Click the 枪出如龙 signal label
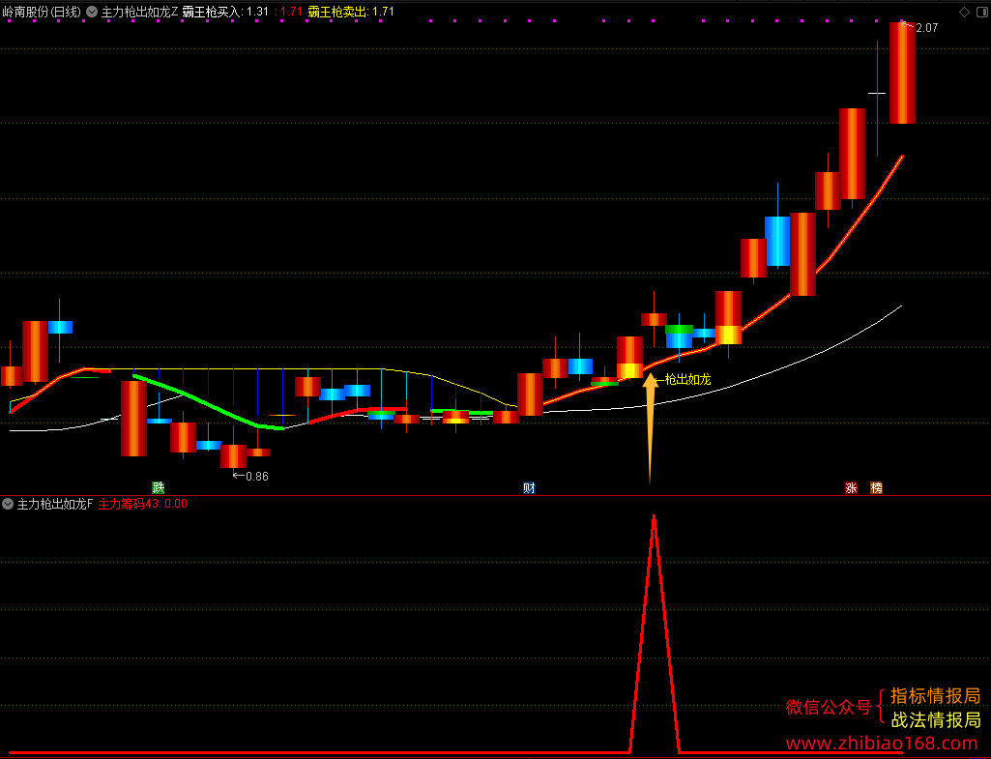This screenshot has width=991, height=759. click(687, 379)
